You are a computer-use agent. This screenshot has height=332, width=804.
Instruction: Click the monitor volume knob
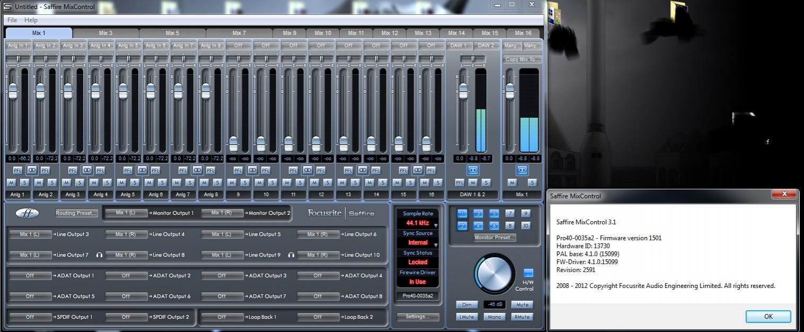494,274
